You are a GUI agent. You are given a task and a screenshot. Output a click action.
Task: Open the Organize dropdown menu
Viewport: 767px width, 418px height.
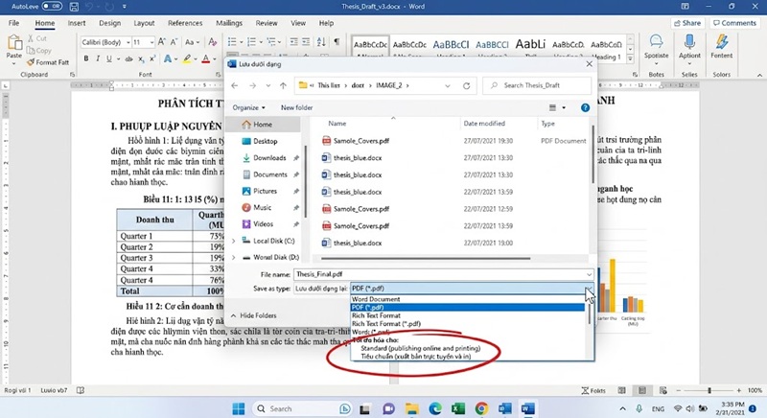click(x=248, y=107)
